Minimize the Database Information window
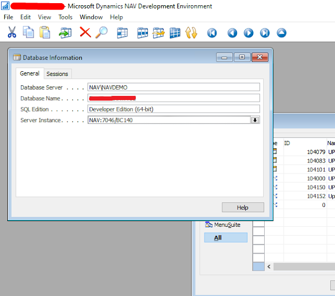 224,57
